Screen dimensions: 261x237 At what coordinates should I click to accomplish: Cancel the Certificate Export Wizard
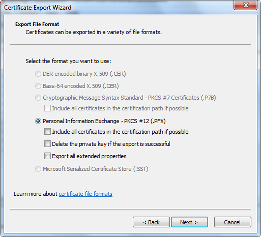point(232,222)
